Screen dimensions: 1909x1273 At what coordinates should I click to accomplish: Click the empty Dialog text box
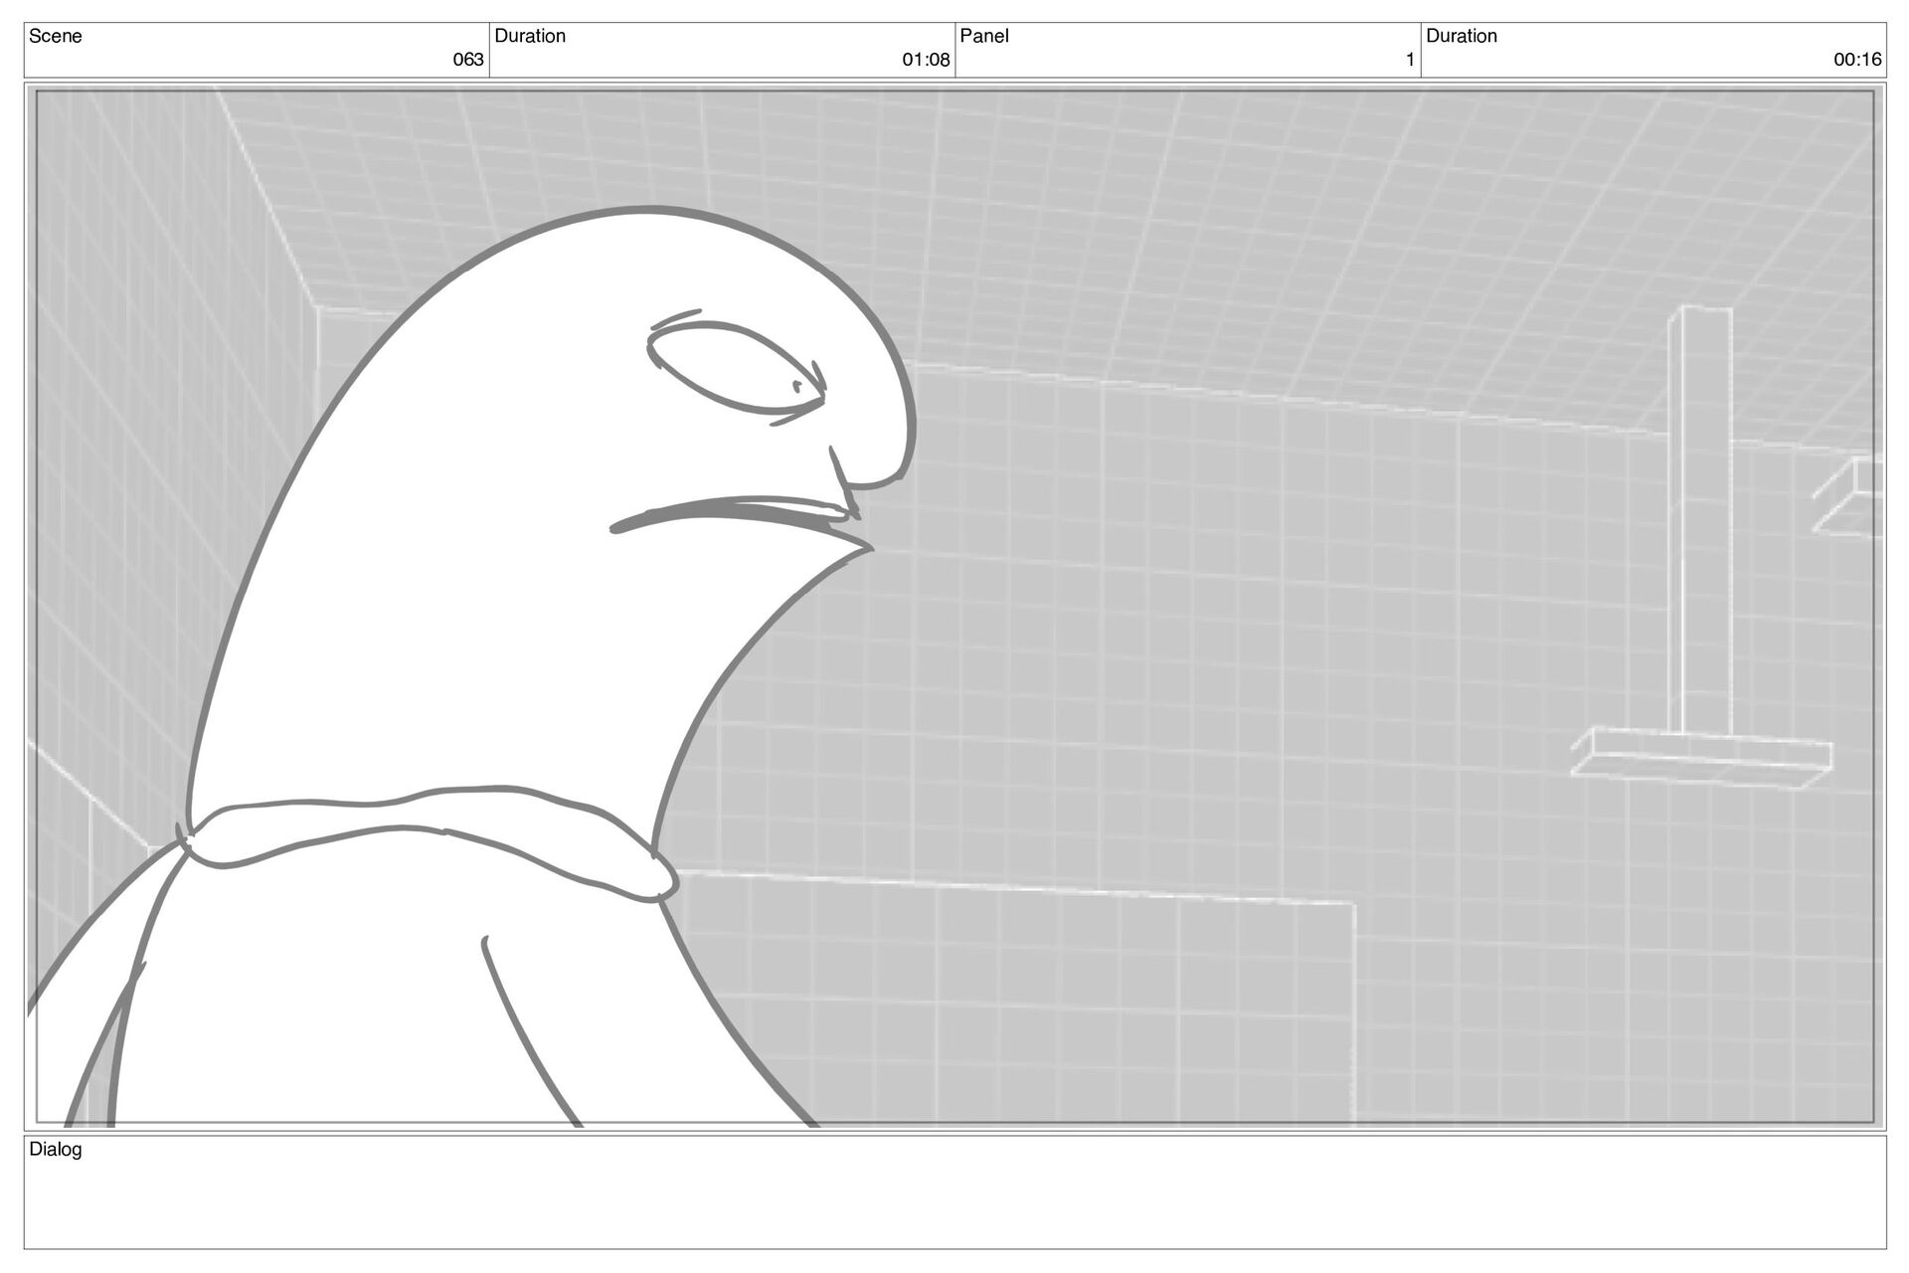pyautogui.click(x=954, y=1192)
